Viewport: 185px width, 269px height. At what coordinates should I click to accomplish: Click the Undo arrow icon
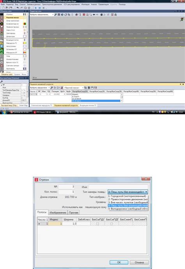coord(18,8)
